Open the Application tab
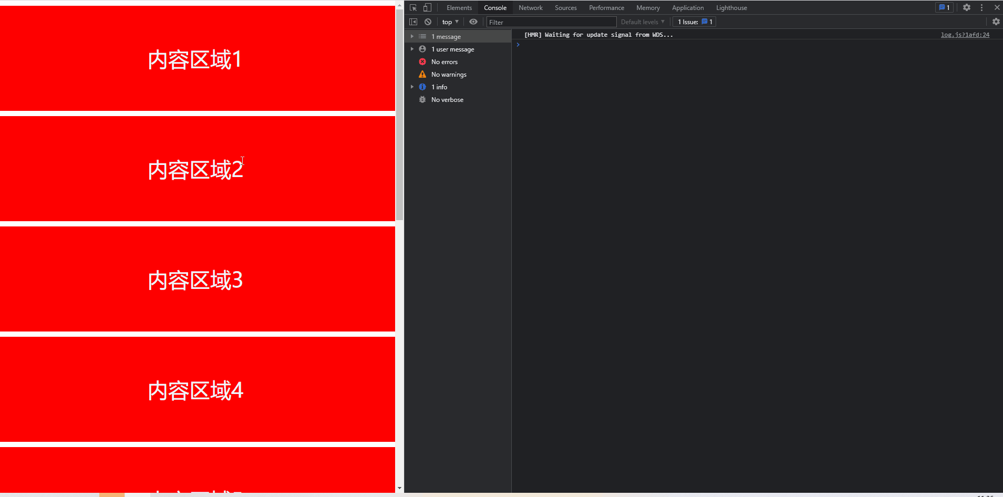This screenshot has width=1003, height=497. (x=688, y=7)
